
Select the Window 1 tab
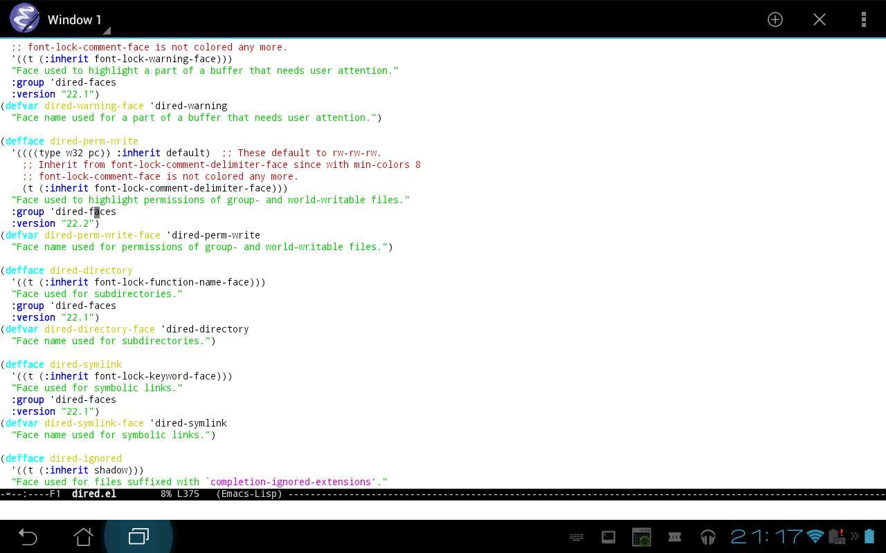[75, 19]
